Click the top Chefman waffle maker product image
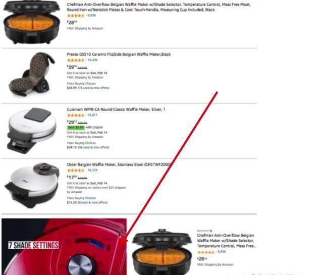This screenshot has width=320, height=275. [x=32, y=22]
